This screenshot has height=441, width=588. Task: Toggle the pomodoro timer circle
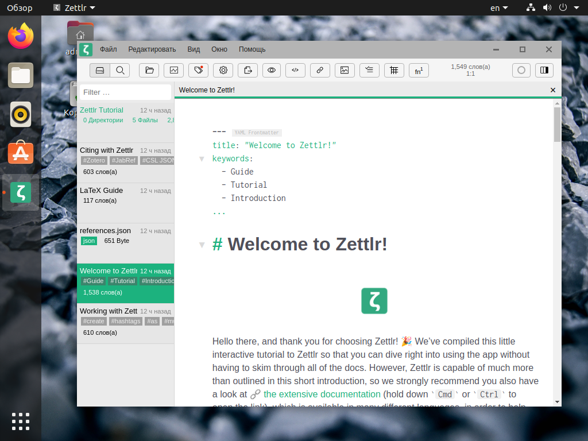tap(521, 70)
